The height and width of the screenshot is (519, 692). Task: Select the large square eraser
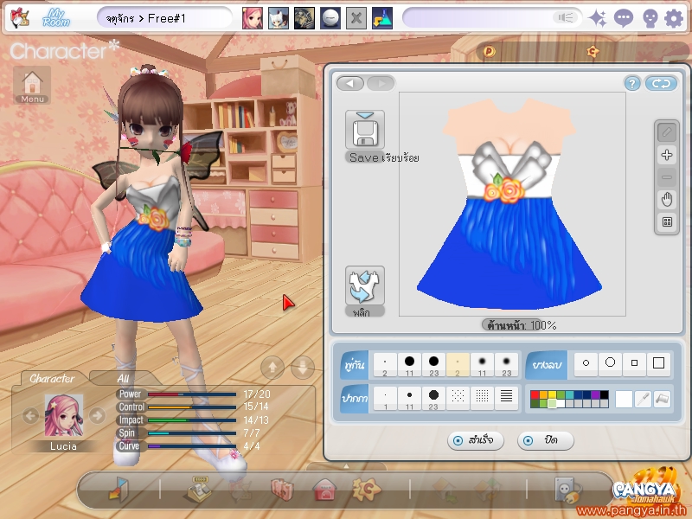[x=658, y=363]
